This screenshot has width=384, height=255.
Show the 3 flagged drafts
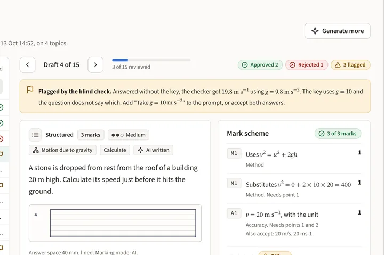coord(350,65)
